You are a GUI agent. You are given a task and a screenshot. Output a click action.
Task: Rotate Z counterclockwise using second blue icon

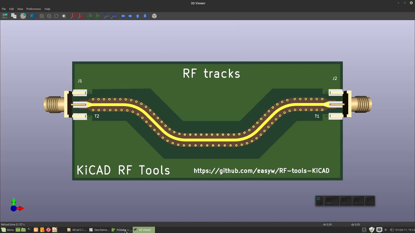(113, 16)
